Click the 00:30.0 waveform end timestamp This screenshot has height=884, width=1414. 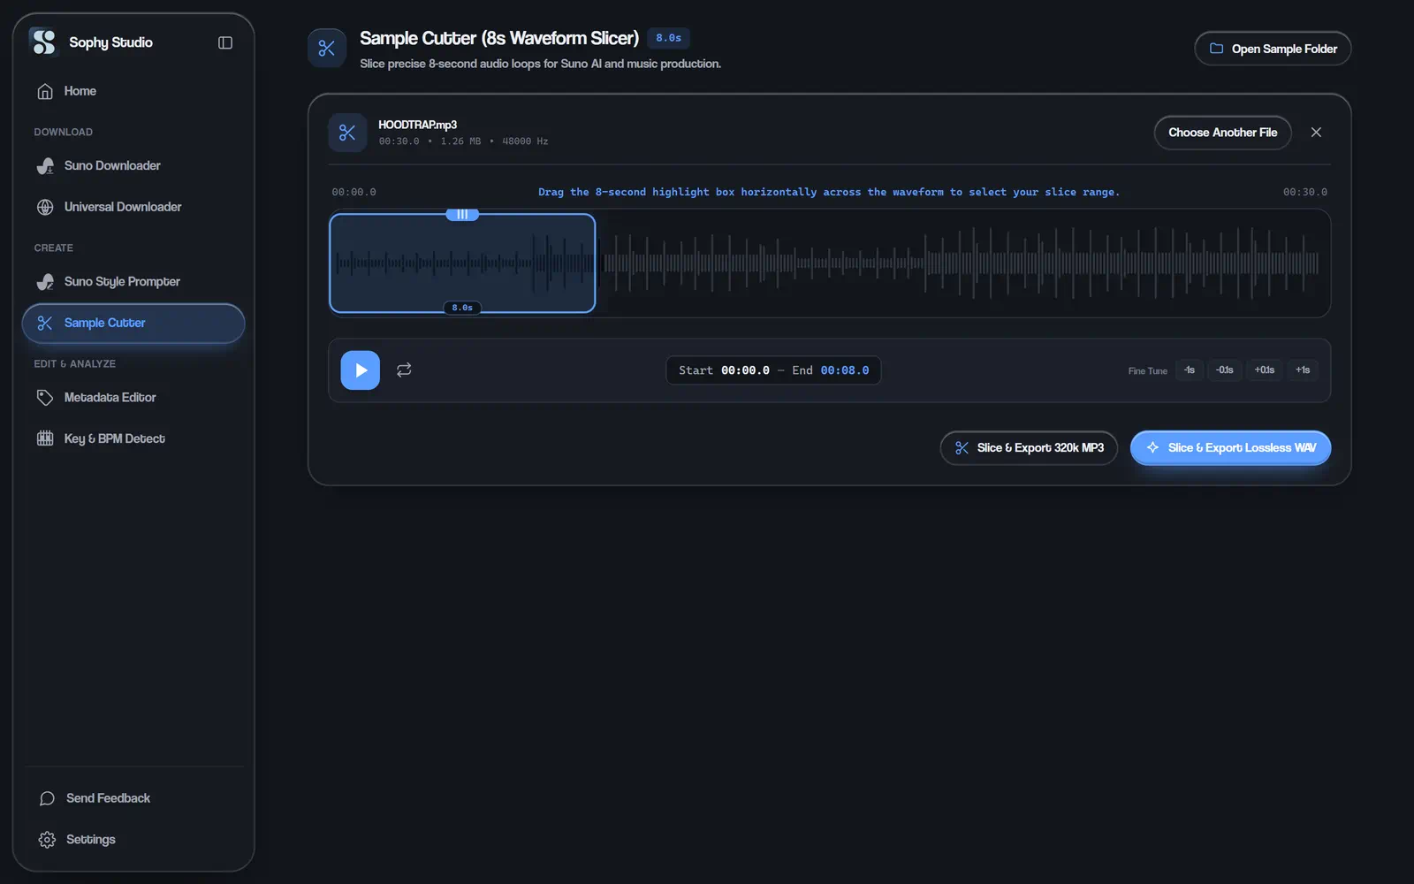click(x=1305, y=192)
